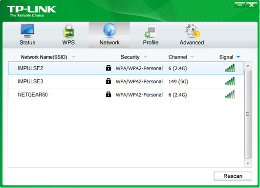Click the scrollbar up arrow

point(248,66)
